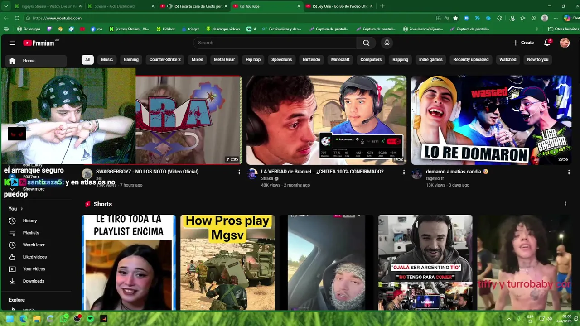The height and width of the screenshot is (326, 580).
Task: Open the LO RE DOMARON video thumbnail
Action: [x=491, y=120]
